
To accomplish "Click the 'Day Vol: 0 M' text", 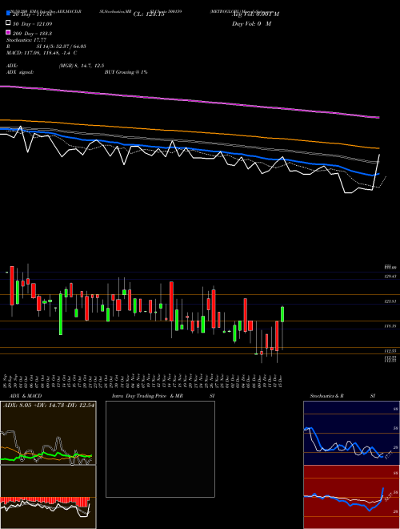I will [251, 24].
